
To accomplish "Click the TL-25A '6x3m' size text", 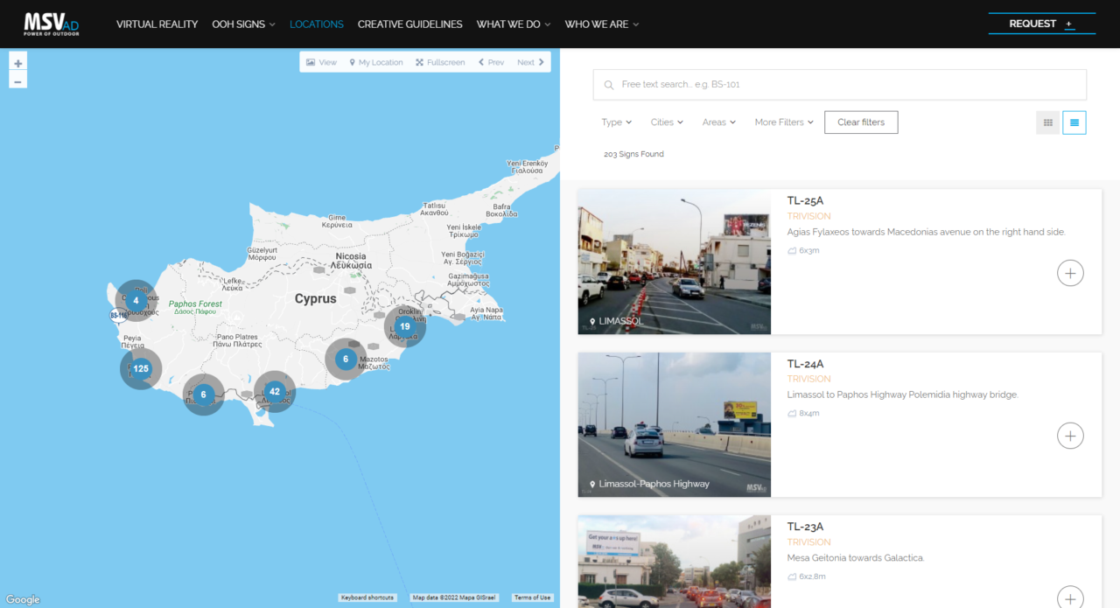I will pos(809,250).
